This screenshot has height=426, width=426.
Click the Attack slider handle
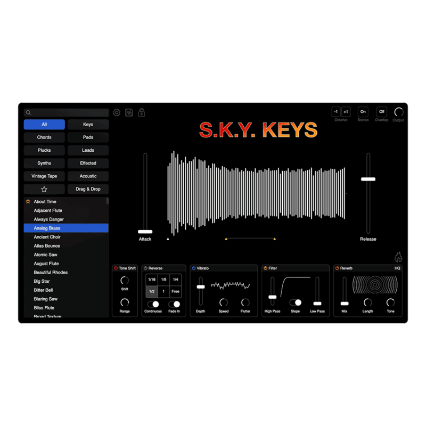click(x=145, y=232)
